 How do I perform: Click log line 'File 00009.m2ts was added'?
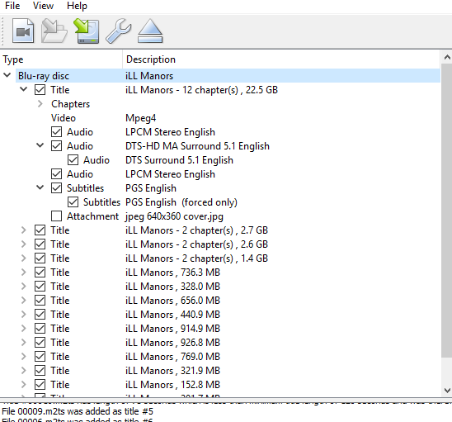(78, 411)
